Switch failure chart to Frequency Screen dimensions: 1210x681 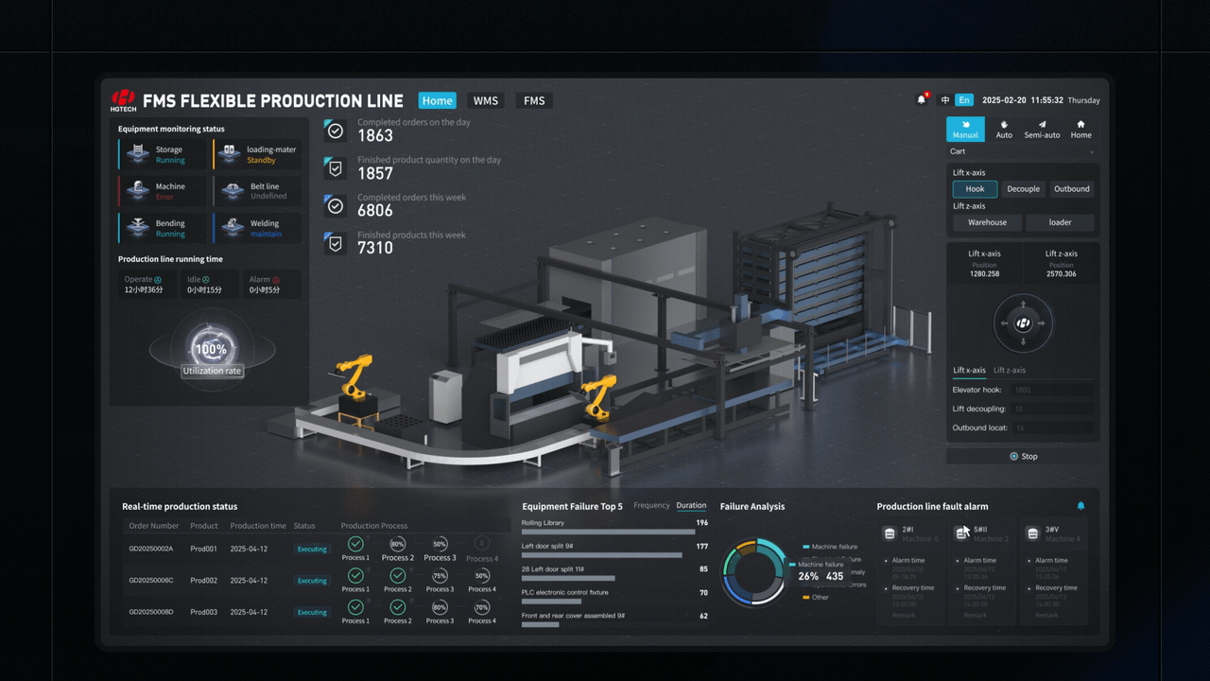tap(651, 506)
